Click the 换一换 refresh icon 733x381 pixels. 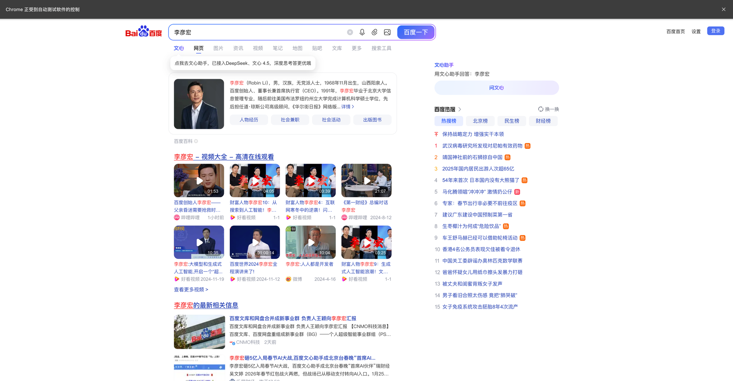click(x=541, y=109)
